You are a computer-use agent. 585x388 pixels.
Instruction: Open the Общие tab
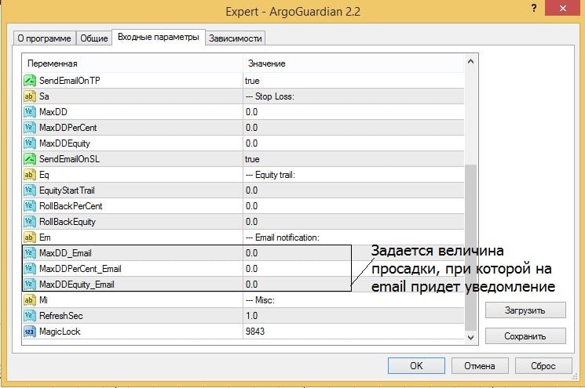coord(94,38)
